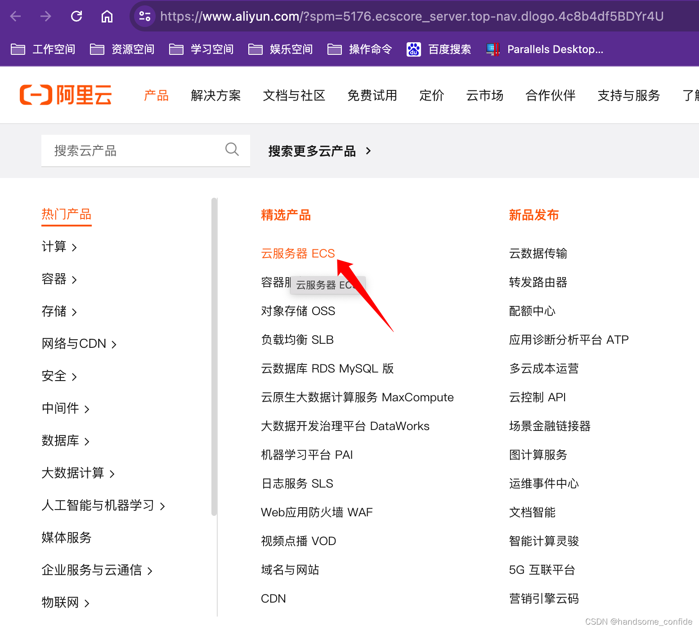The height and width of the screenshot is (630, 699).
Task: Open 云数据传输 new release link
Action: pyautogui.click(x=538, y=253)
